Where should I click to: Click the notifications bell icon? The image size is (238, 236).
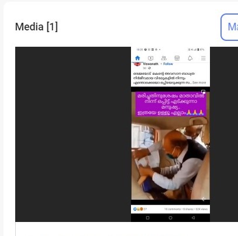[x=190, y=58]
